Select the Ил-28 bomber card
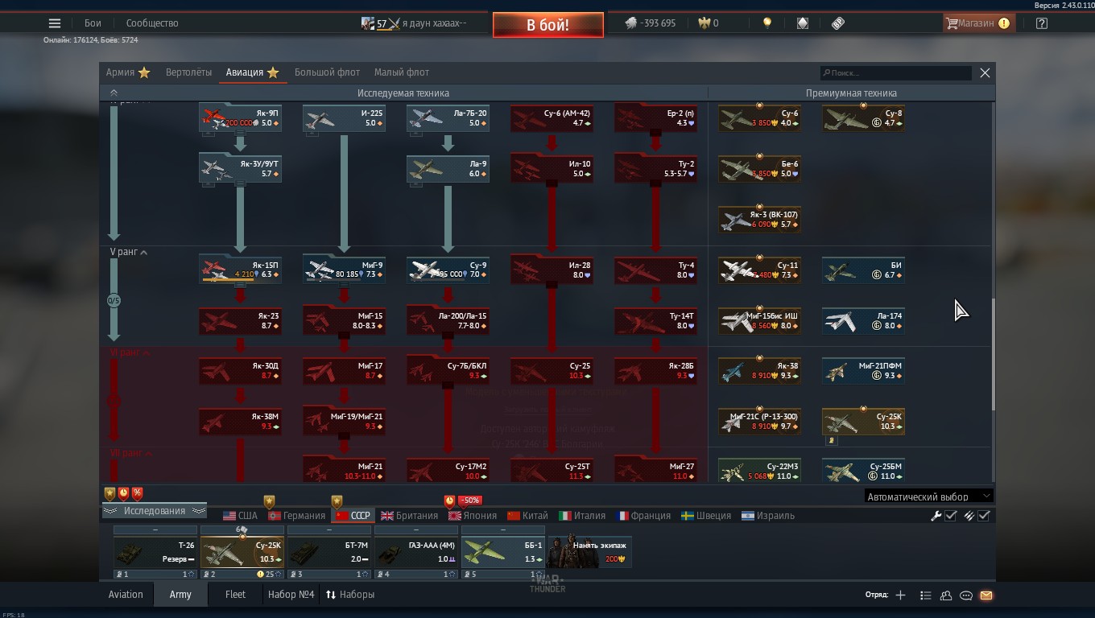Screen dimensions: 1095x618 552,270
